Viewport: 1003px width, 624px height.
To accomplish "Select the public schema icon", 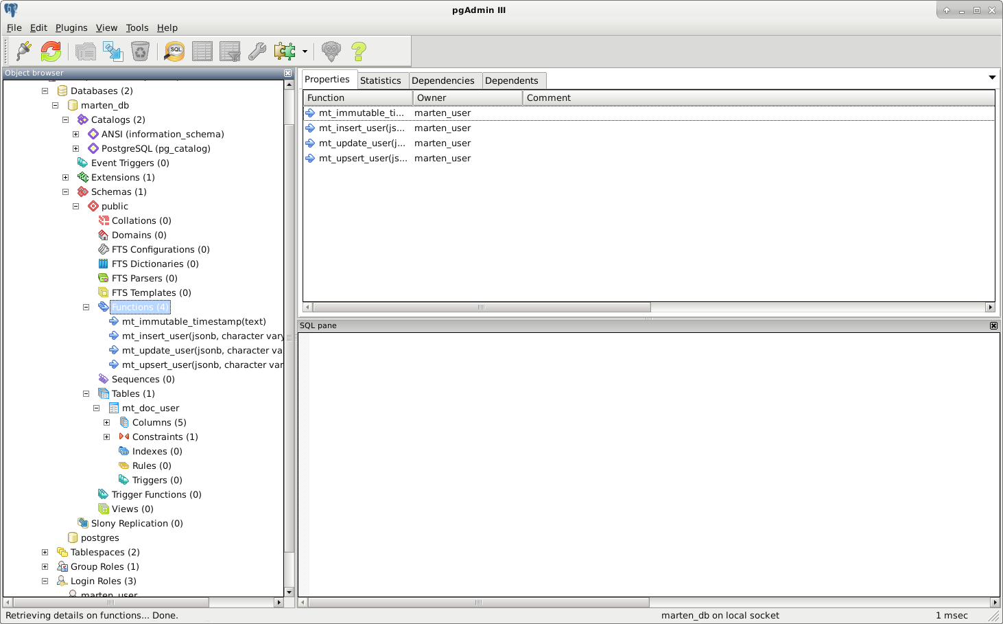I will pos(93,206).
